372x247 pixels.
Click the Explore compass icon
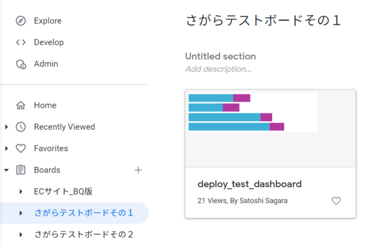(21, 21)
